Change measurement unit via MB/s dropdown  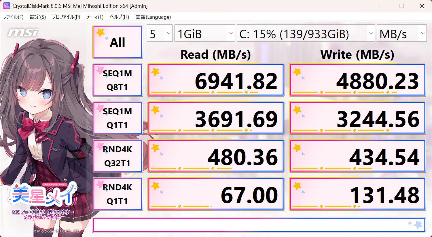(x=401, y=33)
